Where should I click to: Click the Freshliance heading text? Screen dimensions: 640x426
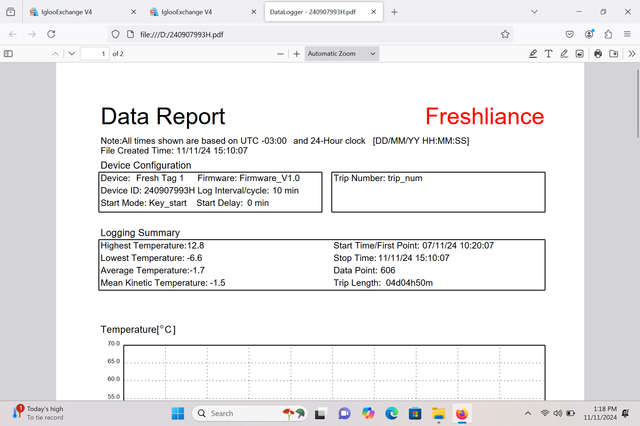pyautogui.click(x=485, y=116)
